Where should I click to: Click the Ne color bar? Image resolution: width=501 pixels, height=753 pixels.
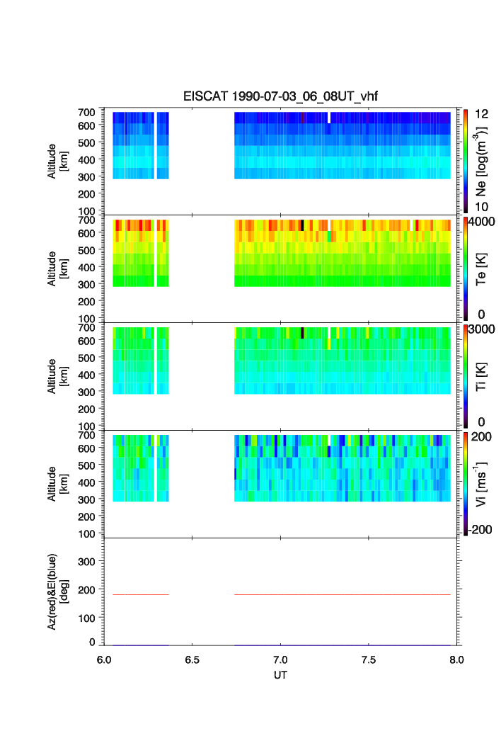(x=466, y=161)
